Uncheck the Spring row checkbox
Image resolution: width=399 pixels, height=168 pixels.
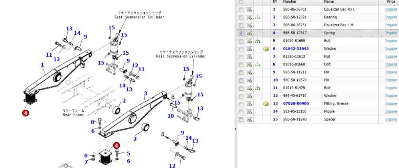click(x=241, y=34)
